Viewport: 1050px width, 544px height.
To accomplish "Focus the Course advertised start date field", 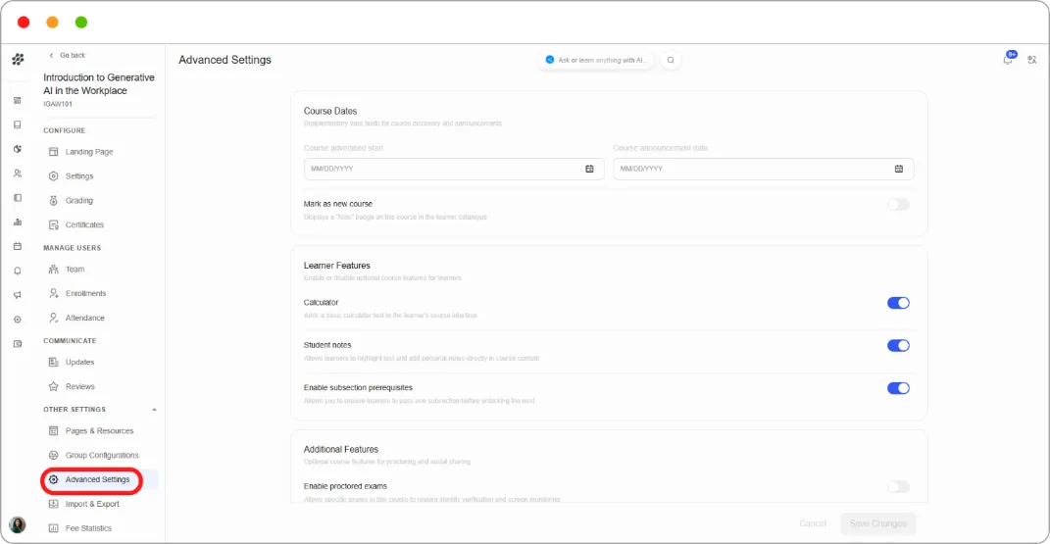I will (453, 169).
